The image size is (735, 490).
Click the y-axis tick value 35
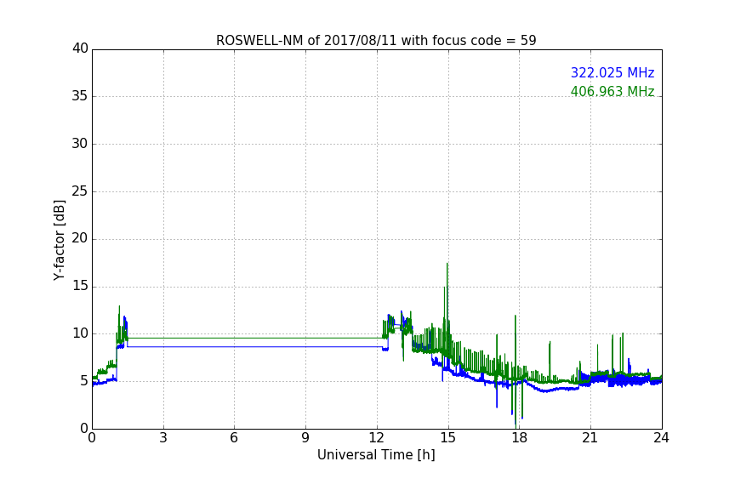pyautogui.click(x=80, y=96)
